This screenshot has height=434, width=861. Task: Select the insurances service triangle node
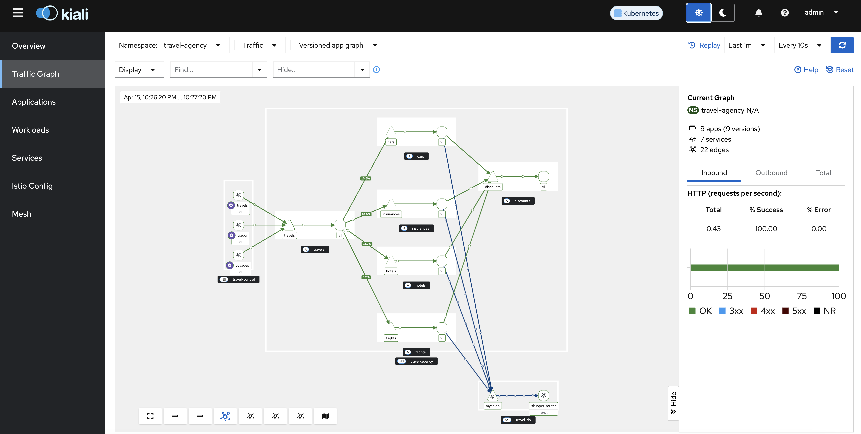[391, 204]
